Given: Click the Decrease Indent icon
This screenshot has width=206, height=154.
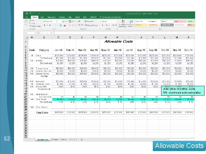Looking at the screenshot, I should pyautogui.click(x=79, y=25).
